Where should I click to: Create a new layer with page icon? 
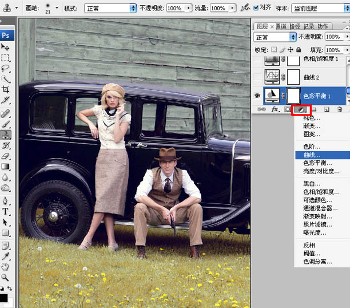327,109
